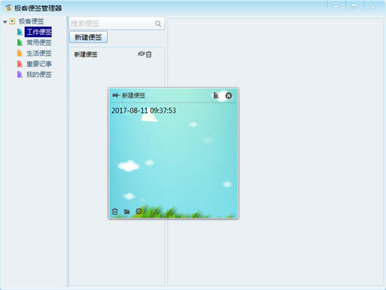Image resolution: width=386 pixels, height=290 pixels.
Task: Open the note category document icon
Action: pos(216,95)
